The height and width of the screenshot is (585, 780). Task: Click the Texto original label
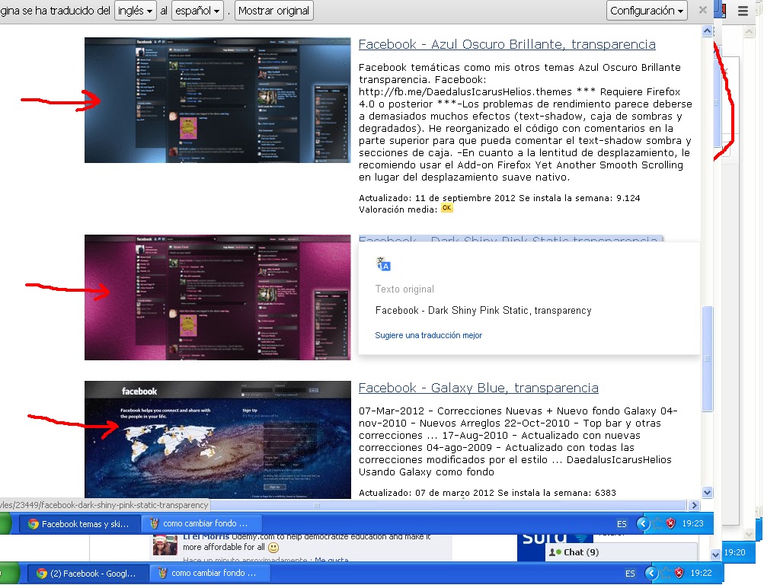(404, 289)
